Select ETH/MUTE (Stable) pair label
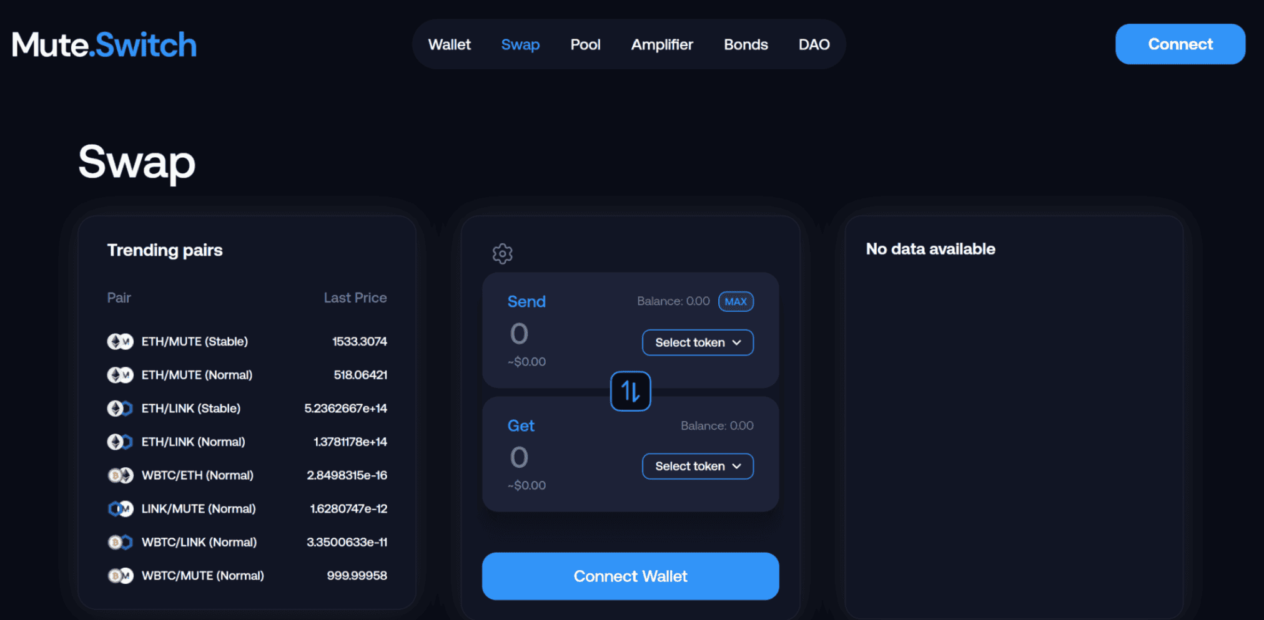Viewport: 1264px width, 620px height. pos(194,342)
